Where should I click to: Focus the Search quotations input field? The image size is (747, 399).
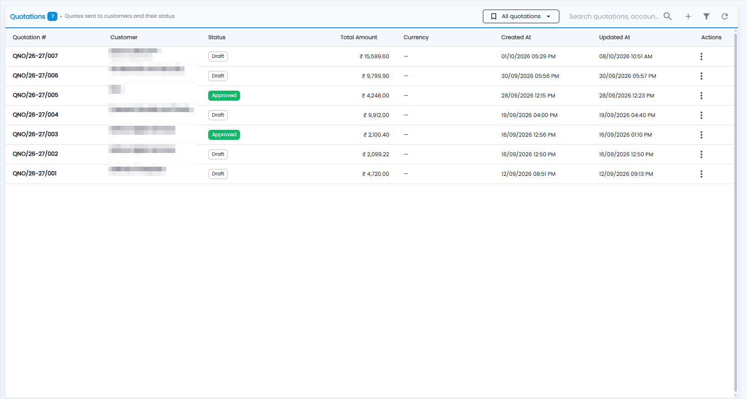(x=614, y=16)
